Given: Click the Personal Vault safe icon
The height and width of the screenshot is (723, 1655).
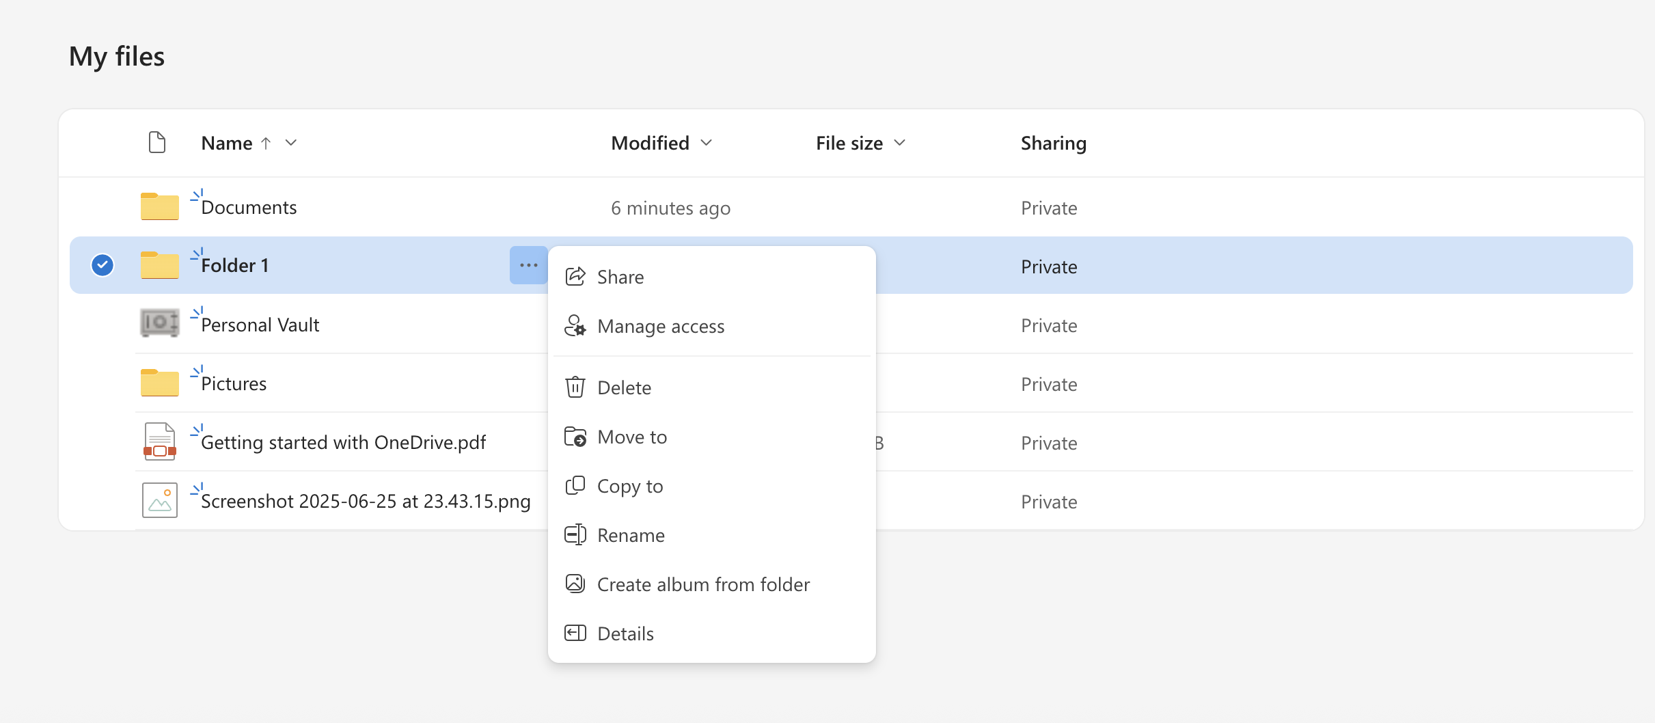Looking at the screenshot, I should point(160,323).
